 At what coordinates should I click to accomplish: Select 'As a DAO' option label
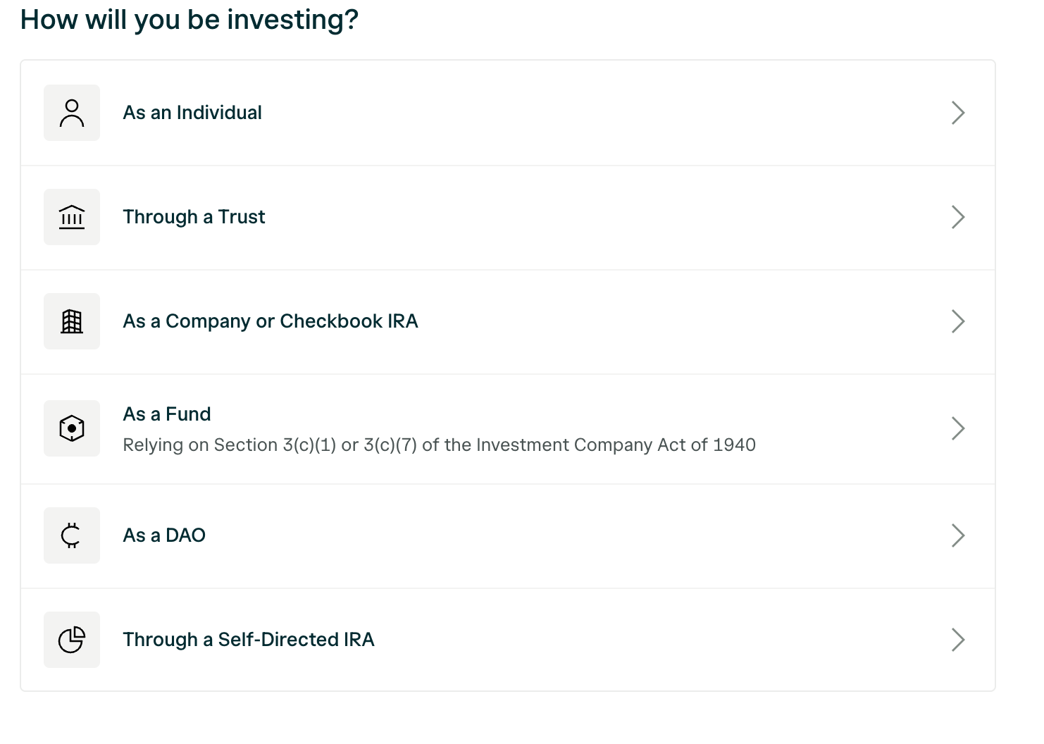point(164,535)
